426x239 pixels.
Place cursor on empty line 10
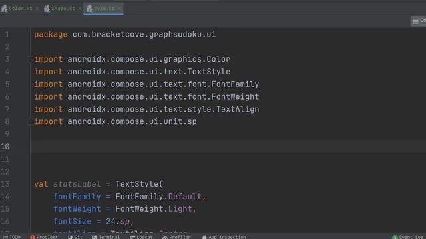pyautogui.click(x=228, y=147)
